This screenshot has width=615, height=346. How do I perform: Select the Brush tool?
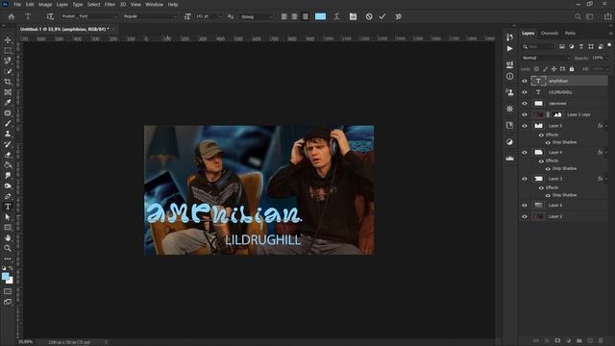point(8,123)
